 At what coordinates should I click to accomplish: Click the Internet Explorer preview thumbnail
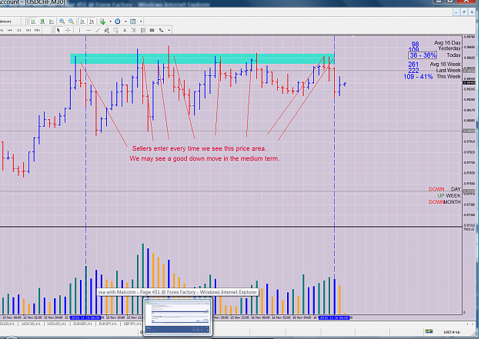(178, 317)
